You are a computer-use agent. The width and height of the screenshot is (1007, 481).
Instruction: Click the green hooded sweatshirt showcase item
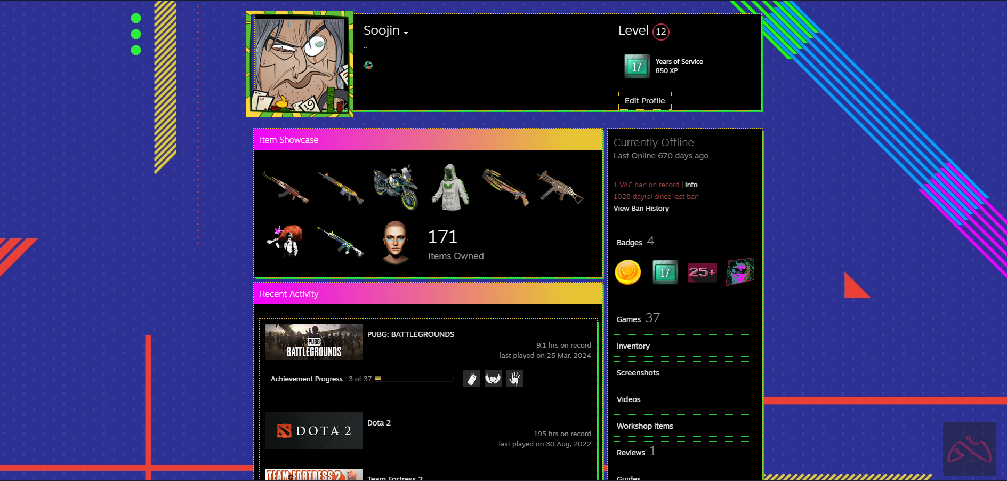pos(450,187)
